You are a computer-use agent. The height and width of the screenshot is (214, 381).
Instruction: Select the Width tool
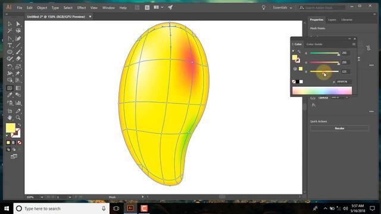pyautogui.click(x=10, y=73)
